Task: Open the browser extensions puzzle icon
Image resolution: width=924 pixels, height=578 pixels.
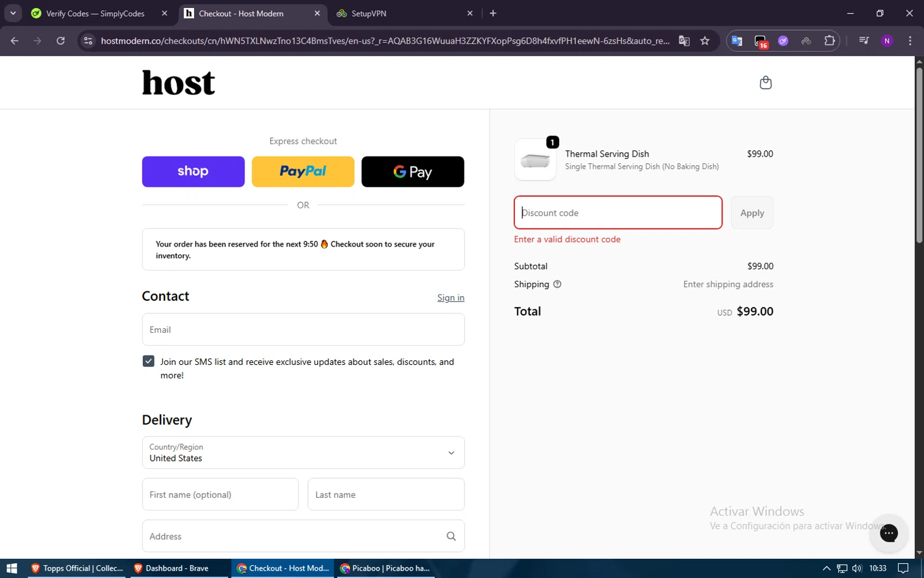Action: [x=829, y=41]
